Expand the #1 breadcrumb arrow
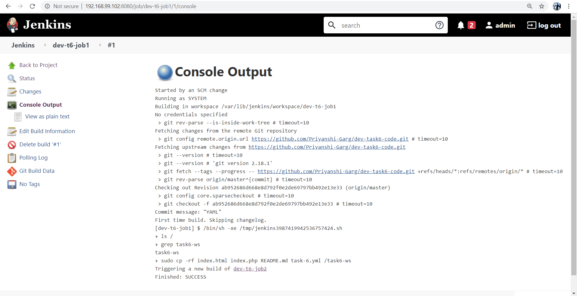577x296 pixels. point(100,45)
